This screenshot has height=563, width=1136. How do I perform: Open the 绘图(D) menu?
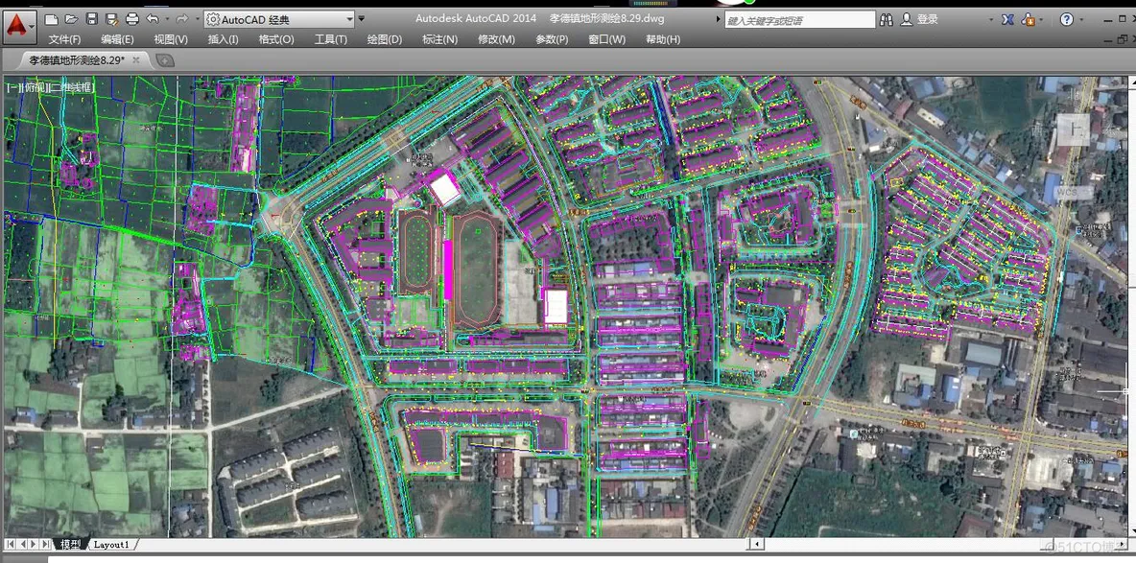(384, 40)
